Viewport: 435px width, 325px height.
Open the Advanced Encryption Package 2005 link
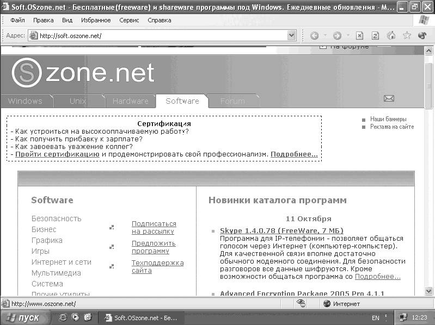coord(302,293)
